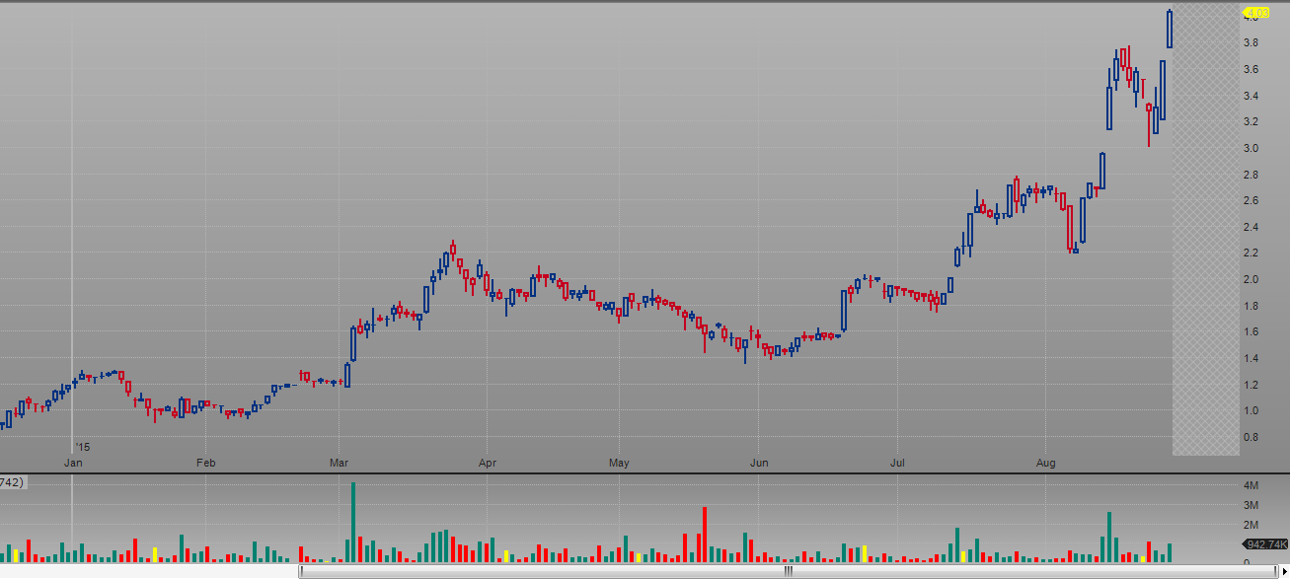Click the Jan label on the time axis
1290x579 pixels.
pos(73,462)
